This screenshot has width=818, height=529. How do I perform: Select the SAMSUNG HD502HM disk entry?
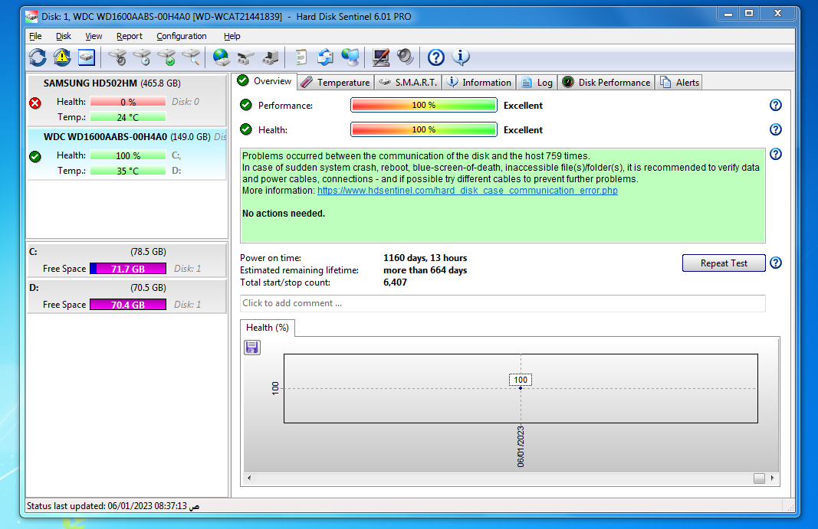(126, 100)
